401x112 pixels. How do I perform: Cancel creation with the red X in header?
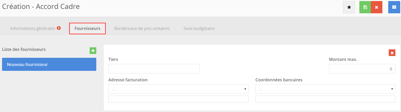(x=376, y=7)
